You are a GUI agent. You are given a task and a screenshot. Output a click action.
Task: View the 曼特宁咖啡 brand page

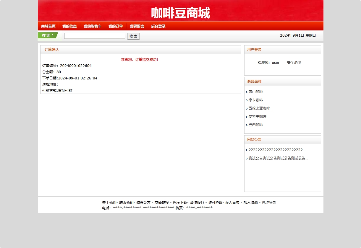(x=257, y=117)
